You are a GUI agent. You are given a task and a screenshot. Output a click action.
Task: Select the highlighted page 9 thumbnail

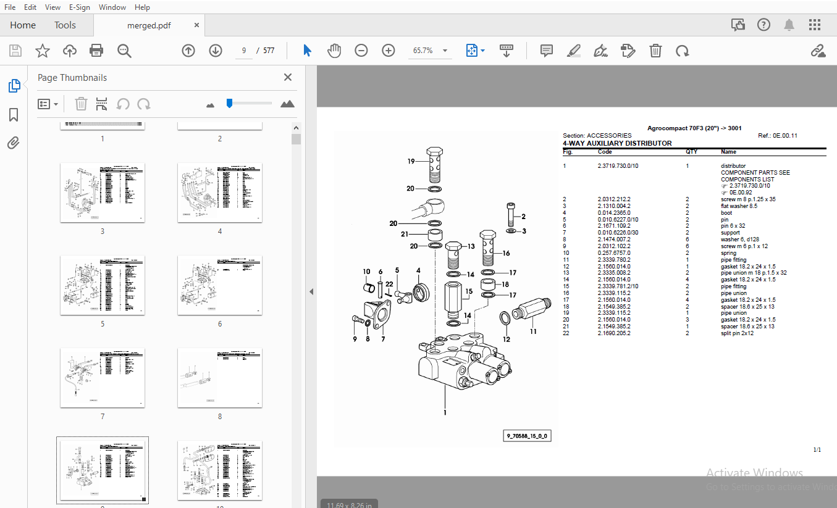pos(103,470)
